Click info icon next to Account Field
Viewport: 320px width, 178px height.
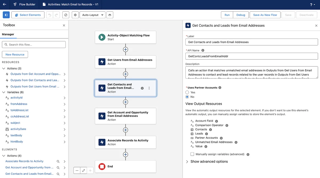point(217,121)
